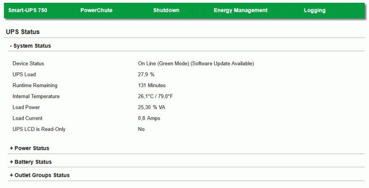The image size is (369, 188).
Task: Open the Logging menu
Action: pos(315,10)
